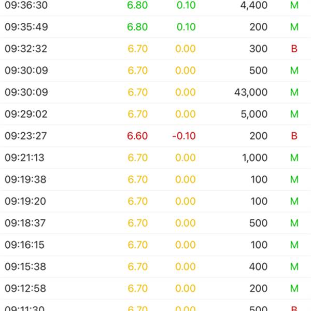This screenshot has width=311, height=311.
Task: Click the 09:12:58 trade time
Action: (25, 288)
